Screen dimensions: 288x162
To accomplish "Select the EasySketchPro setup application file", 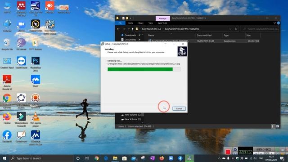I will coord(170,41).
